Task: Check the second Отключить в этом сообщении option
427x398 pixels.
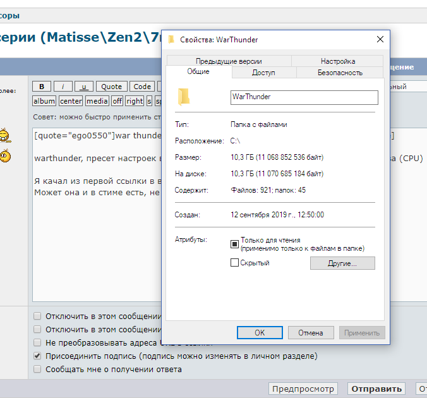Action: click(x=37, y=329)
